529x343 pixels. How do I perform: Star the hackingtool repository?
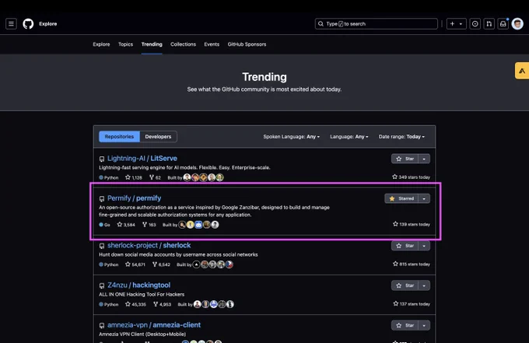click(405, 285)
